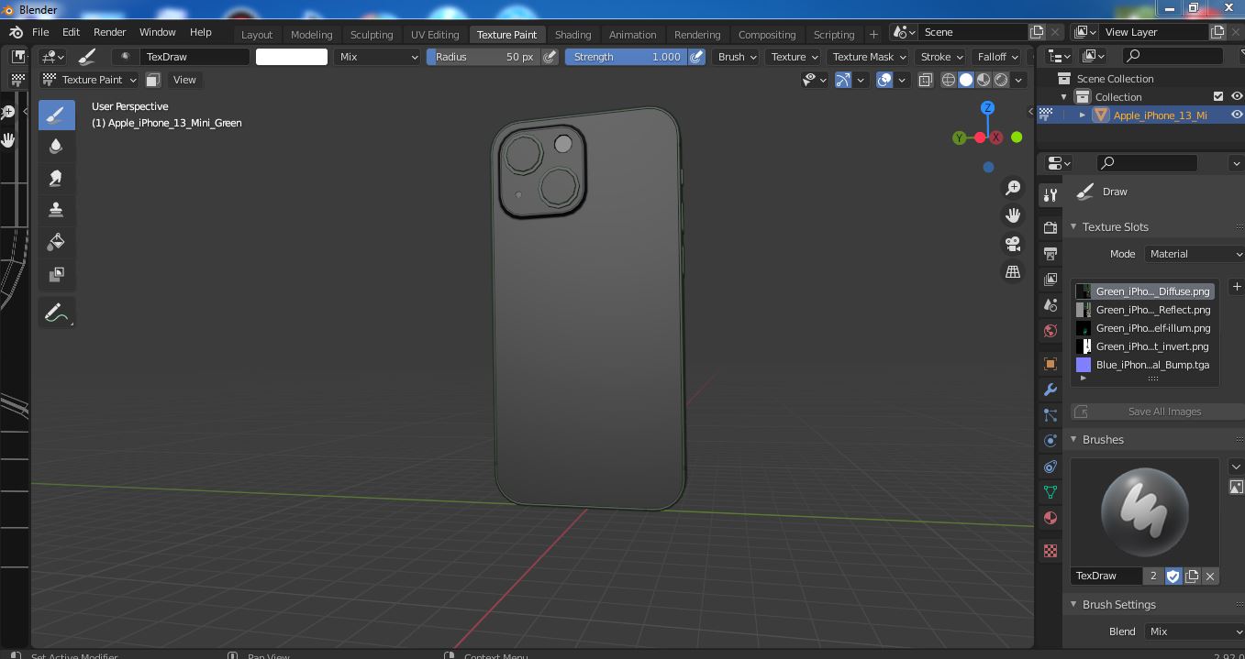Open the Texture Paint mode dropdown
This screenshot has width=1245, height=659.
tap(90, 80)
